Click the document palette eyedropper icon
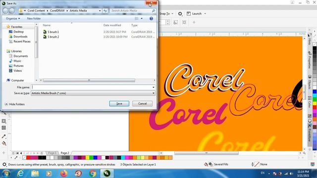 click(x=16, y=157)
